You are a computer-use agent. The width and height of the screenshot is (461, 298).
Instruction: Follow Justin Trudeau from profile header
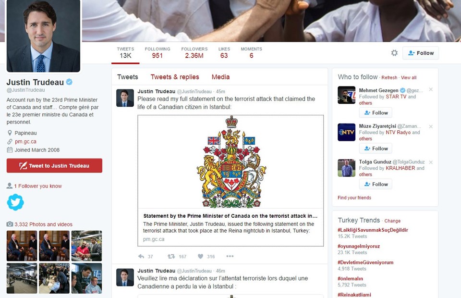(421, 53)
